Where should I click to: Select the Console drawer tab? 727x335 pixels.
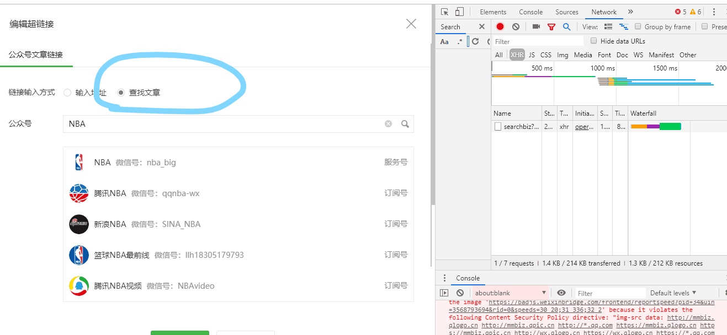468,278
